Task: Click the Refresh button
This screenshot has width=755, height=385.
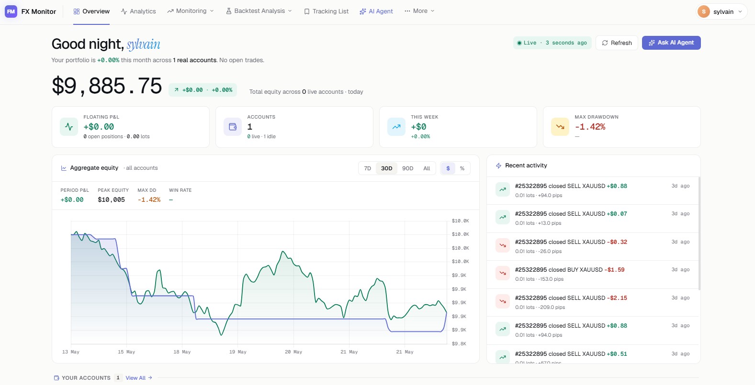Action: (x=617, y=43)
